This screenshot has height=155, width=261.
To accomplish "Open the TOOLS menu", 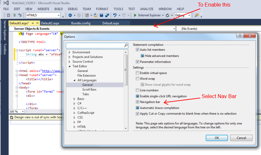I will (118, 9).
